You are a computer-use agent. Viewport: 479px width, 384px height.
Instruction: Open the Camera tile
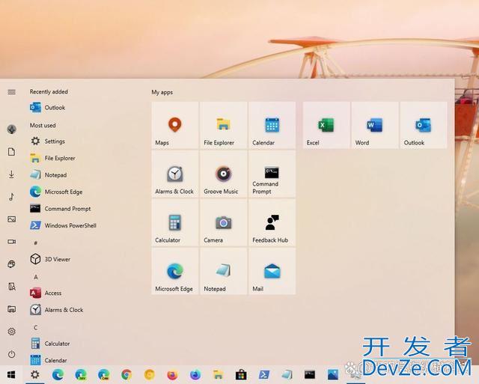[x=224, y=223]
